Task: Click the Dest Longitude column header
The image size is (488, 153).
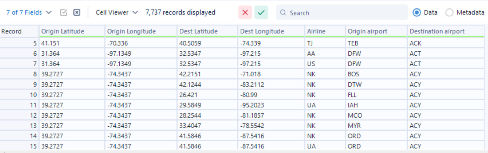Action: point(262,31)
